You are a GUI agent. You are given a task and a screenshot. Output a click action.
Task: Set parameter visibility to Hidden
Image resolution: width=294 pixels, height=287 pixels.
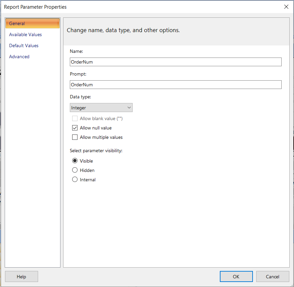click(75, 170)
